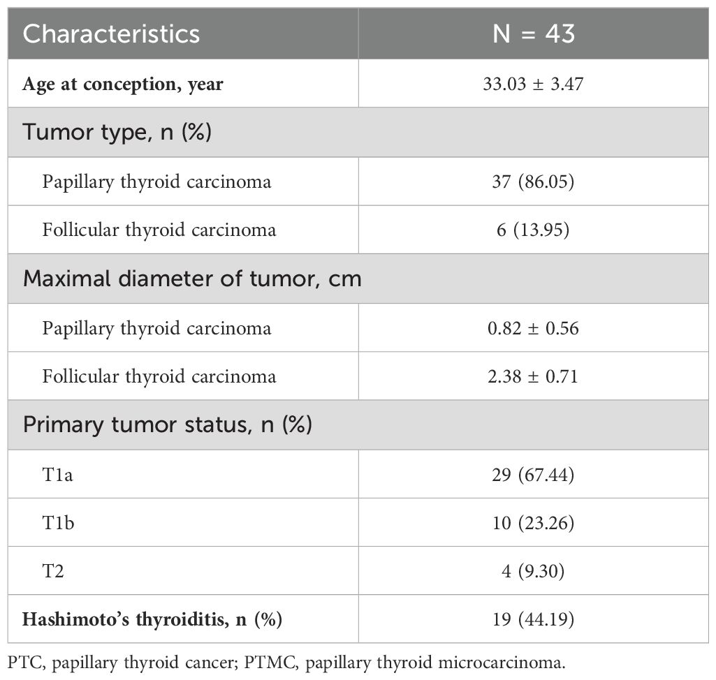Click Follicular thyroid carcinoma under Tumor type
716x680 pixels.
[x=159, y=230]
